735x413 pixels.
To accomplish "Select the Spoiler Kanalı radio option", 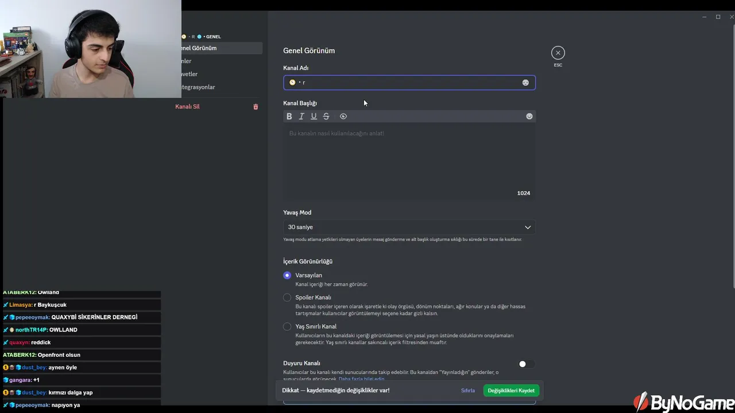I will pyautogui.click(x=287, y=297).
